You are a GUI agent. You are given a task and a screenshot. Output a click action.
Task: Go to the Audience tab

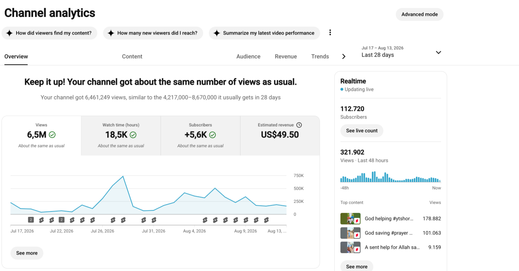(x=248, y=56)
